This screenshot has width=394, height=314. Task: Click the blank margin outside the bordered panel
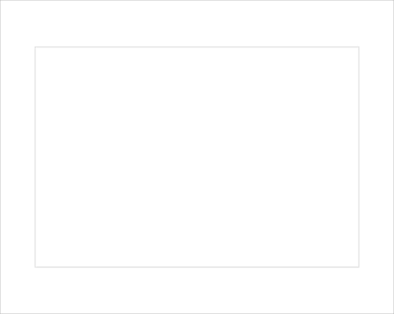[x=197, y=23]
